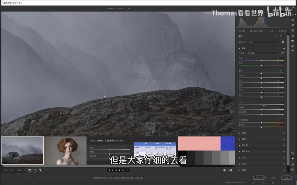Collapse the 基本 panel
This screenshot has width=297, height=185.
tap(239, 48)
